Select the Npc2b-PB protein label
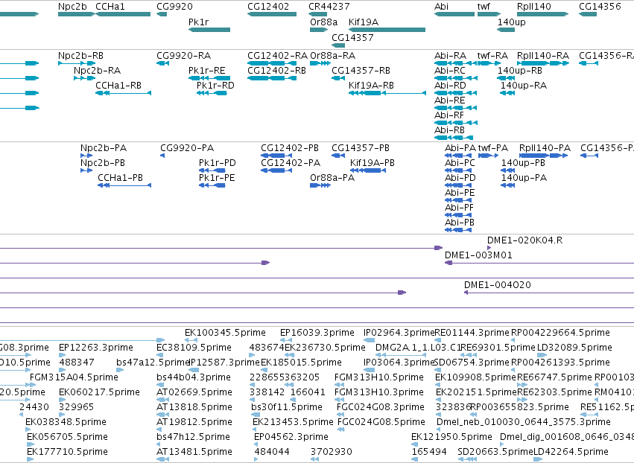This screenshot has height=463, width=634. 103,163
